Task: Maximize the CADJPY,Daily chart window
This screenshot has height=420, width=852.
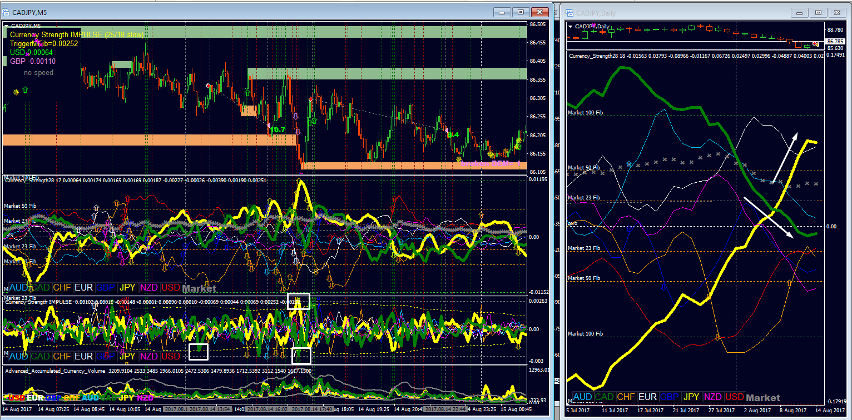Action: pyautogui.click(x=818, y=12)
